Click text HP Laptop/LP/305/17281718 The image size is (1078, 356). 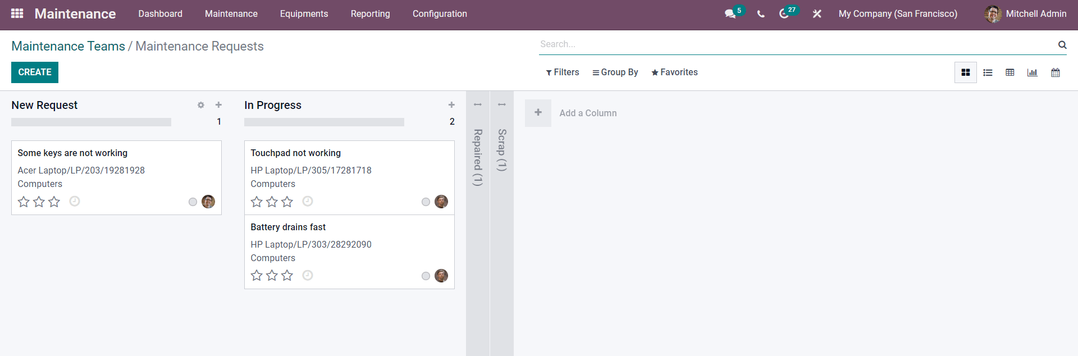click(x=311, y=170)
